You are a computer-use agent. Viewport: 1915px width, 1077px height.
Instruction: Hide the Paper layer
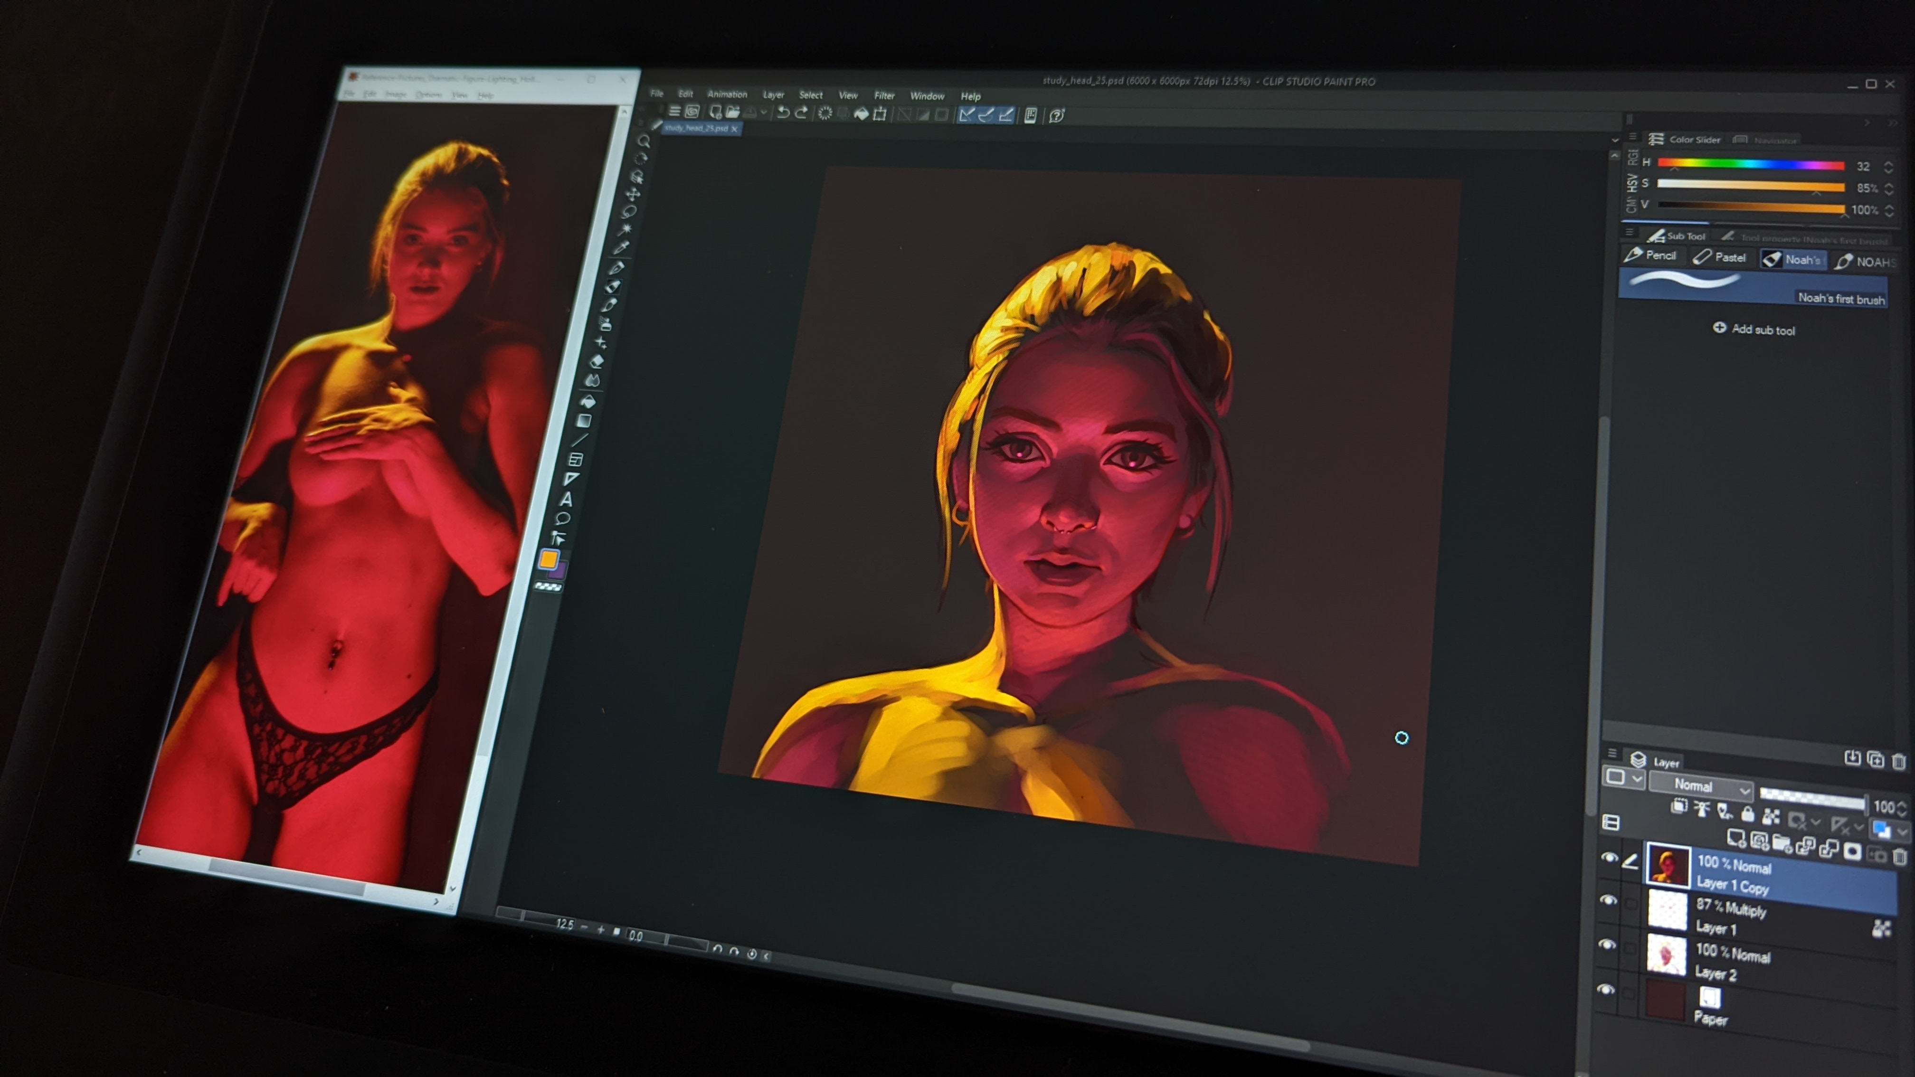(1606, 989)
